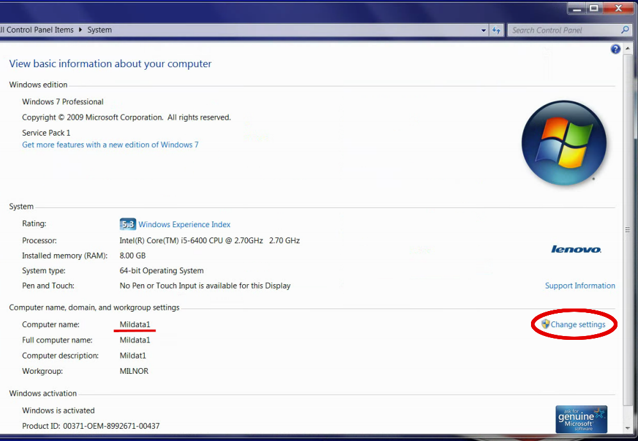This screenshot has width=638, height=441.
Task: Click the refresh button beside the address bar
Action: (497, 30)
